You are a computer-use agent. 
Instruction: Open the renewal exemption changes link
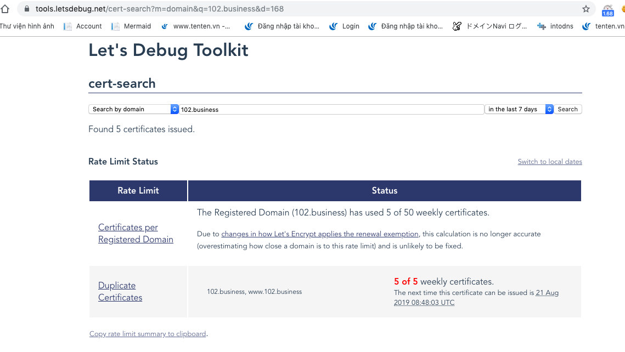coord(320,234)
